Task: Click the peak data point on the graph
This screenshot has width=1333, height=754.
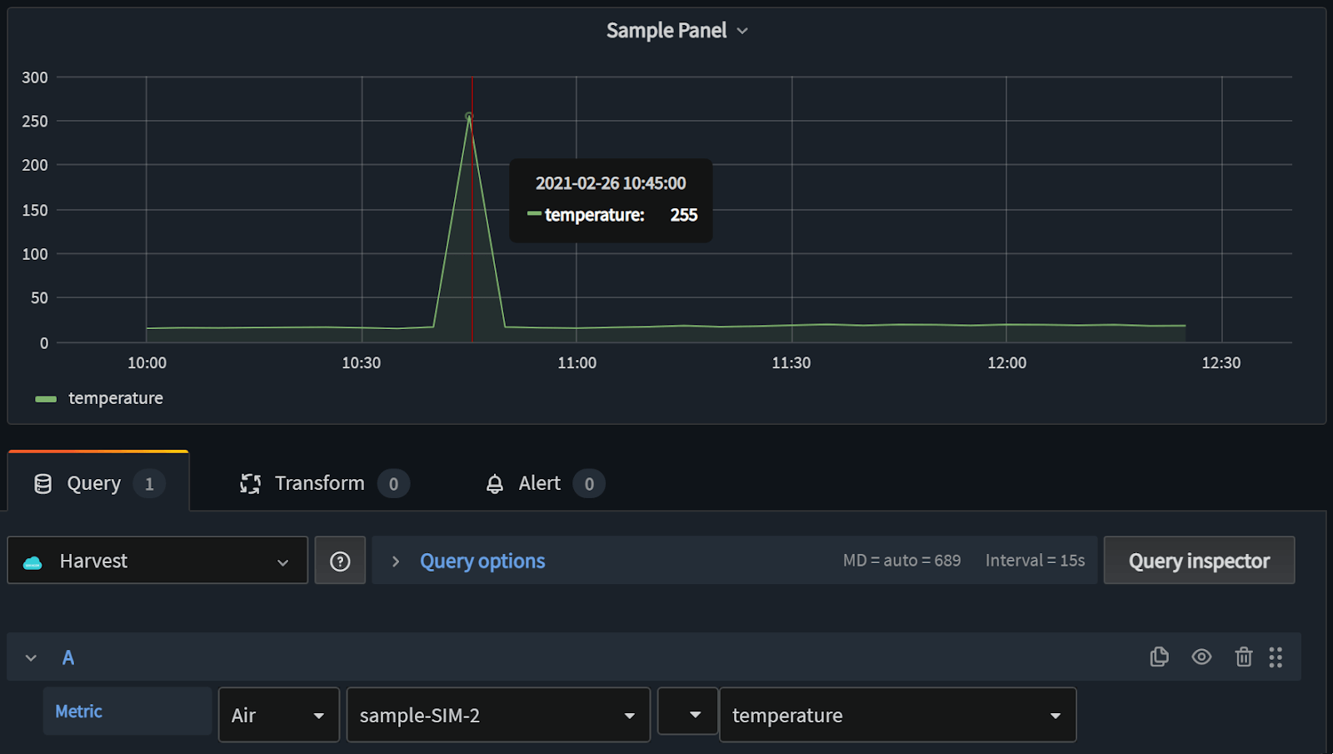Action: [x=469, y=117]
